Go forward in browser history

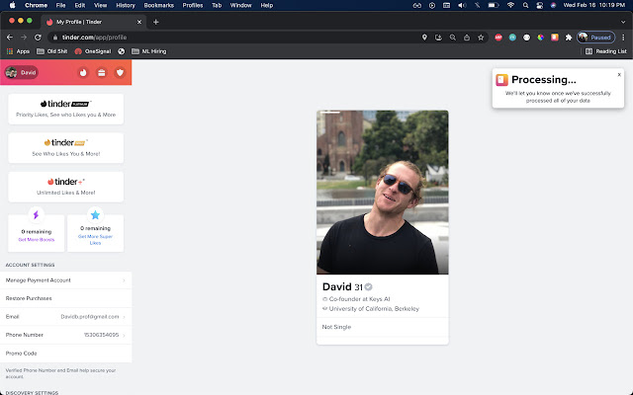click(x=24, y=38)
